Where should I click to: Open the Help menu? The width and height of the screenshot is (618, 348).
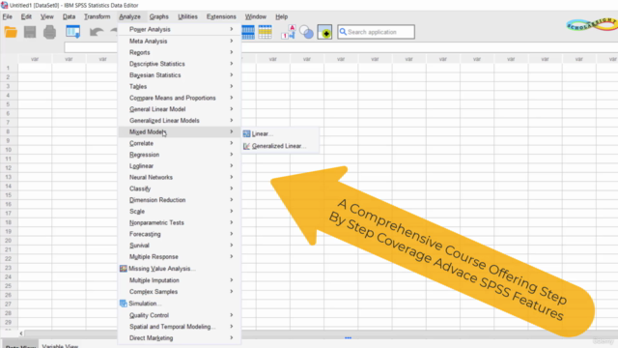point(281,16)
